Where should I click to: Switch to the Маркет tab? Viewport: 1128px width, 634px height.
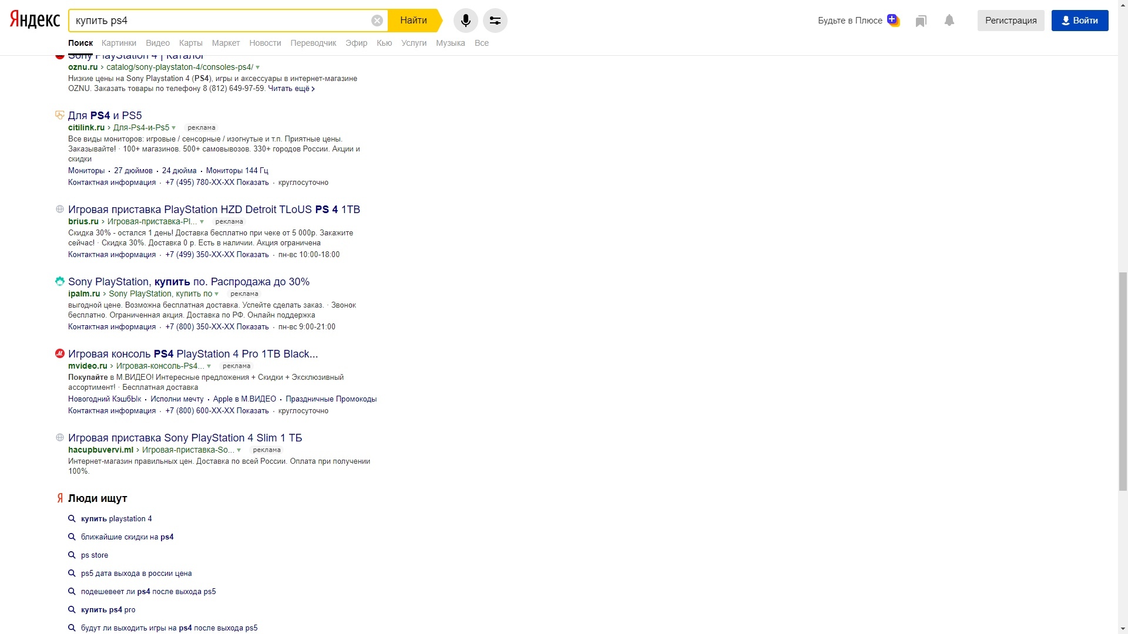[x=226, y=43]
